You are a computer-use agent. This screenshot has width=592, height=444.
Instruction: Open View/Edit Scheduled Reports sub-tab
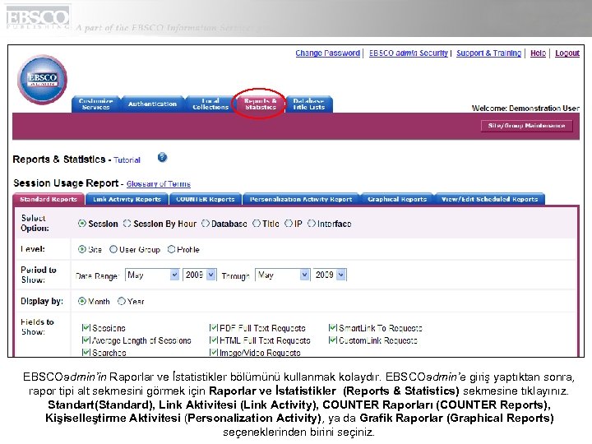[490, 199]
